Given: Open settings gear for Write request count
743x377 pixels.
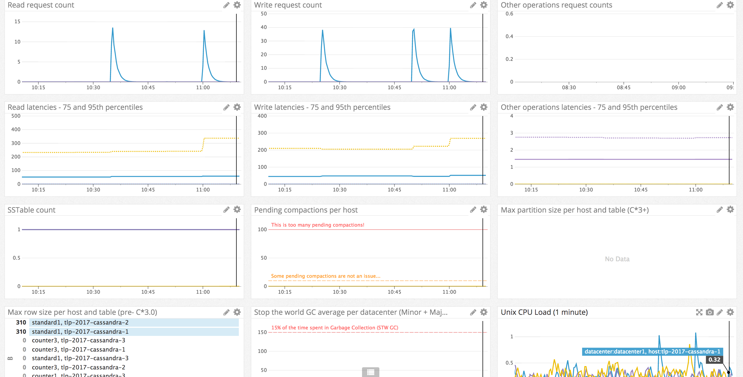Looking at the screenshot, I should (x=484, y=5).
